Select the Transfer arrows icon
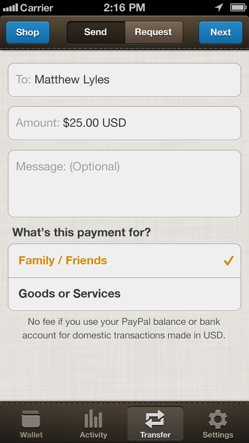 [x=155, y=419]
